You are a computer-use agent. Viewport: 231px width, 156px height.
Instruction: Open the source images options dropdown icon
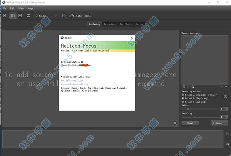[x=193, y=87]
